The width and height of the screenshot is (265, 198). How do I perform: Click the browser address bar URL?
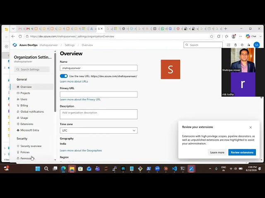click(x=72, y=36)
